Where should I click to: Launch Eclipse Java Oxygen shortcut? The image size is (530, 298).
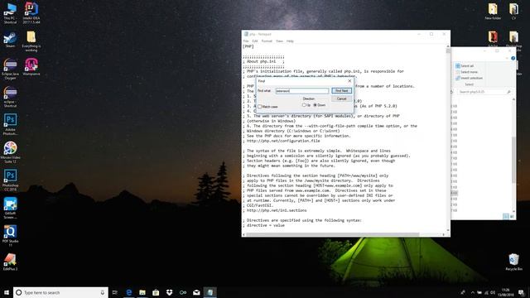pyautogui.click(x=10, y=69)
